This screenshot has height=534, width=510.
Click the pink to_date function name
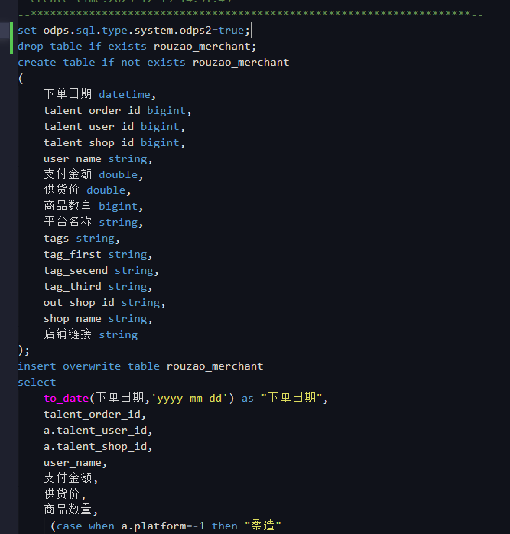coord(66,398)
